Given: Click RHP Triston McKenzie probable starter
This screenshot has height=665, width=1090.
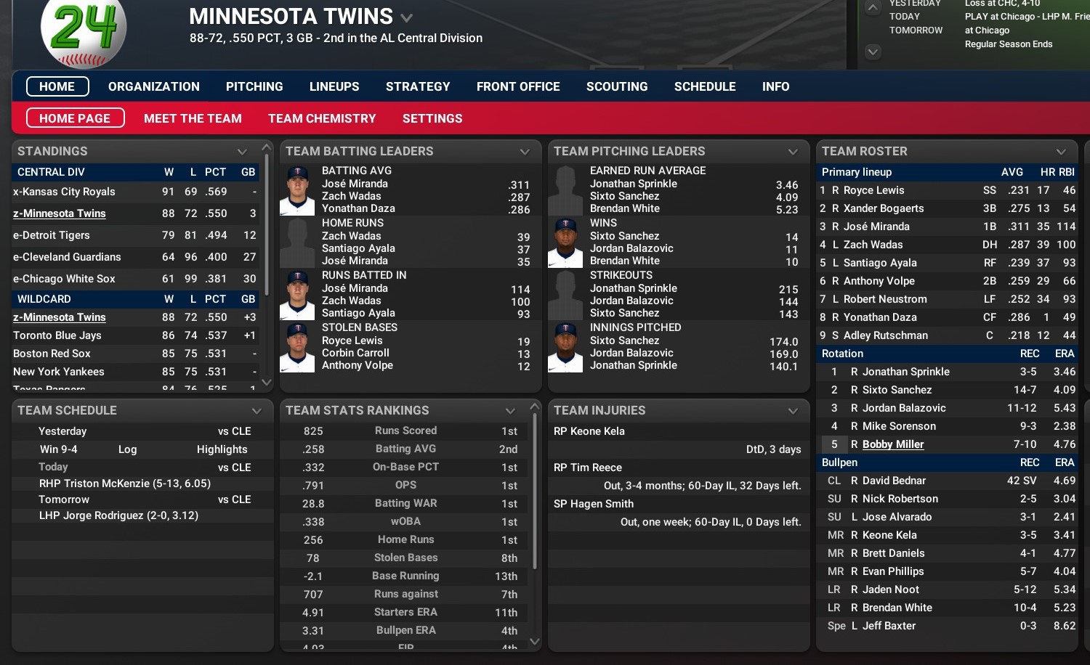Looking at the screenshot, I should (x=125, y=484).
